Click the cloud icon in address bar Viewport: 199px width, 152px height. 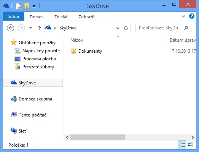pos(48,27)
